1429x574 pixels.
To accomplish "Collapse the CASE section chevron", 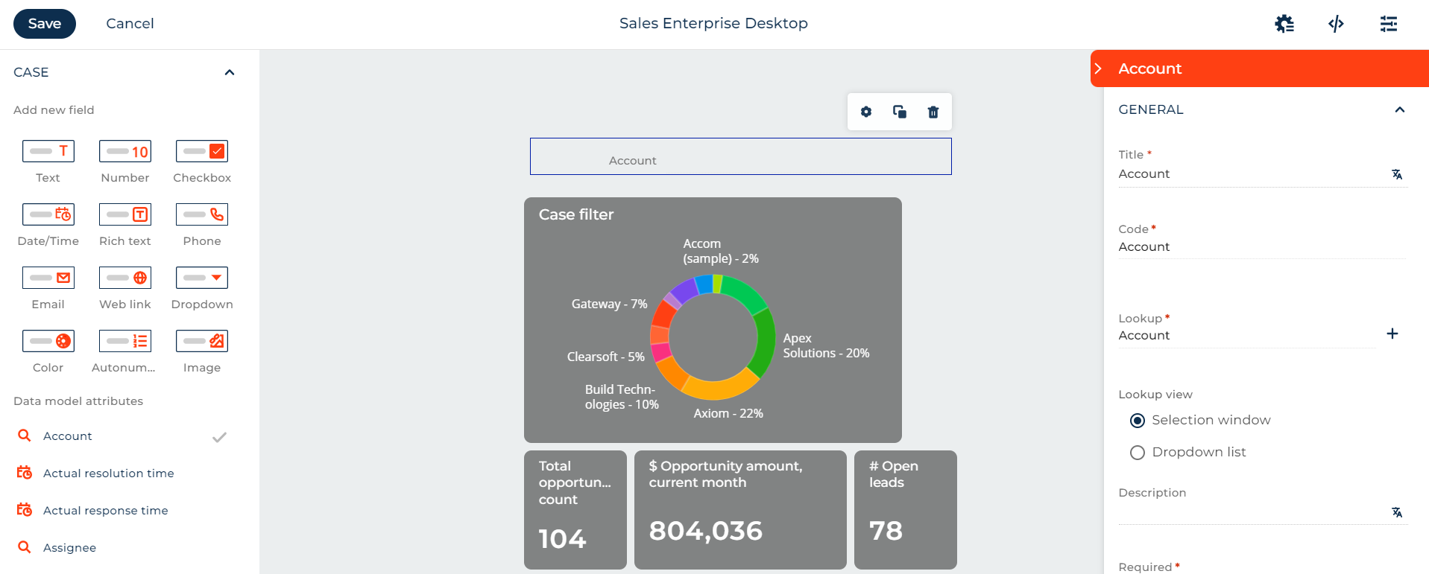I will click(x=230, y=72).
